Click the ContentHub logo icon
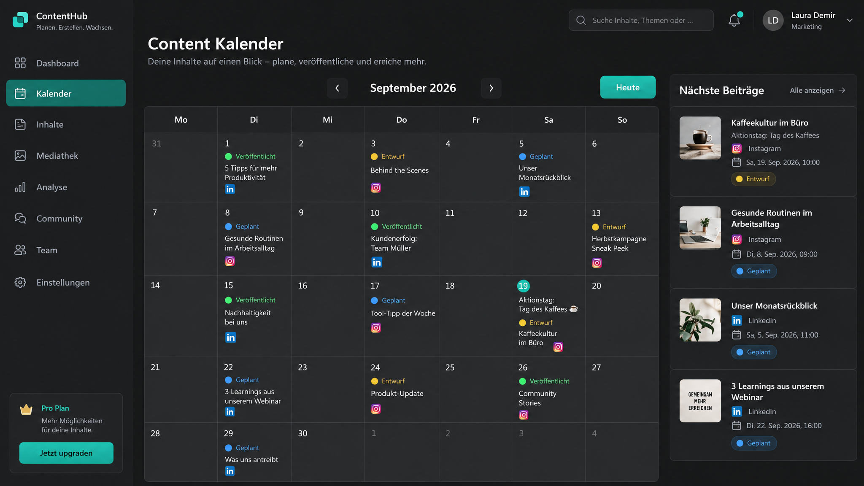864x486 pixels. pos(20,19)
